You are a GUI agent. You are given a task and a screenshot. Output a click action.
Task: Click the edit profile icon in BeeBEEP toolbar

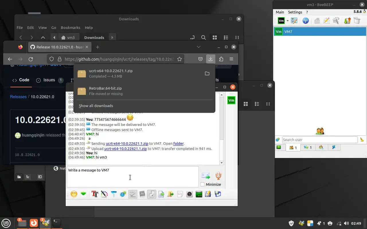point(294,21)
